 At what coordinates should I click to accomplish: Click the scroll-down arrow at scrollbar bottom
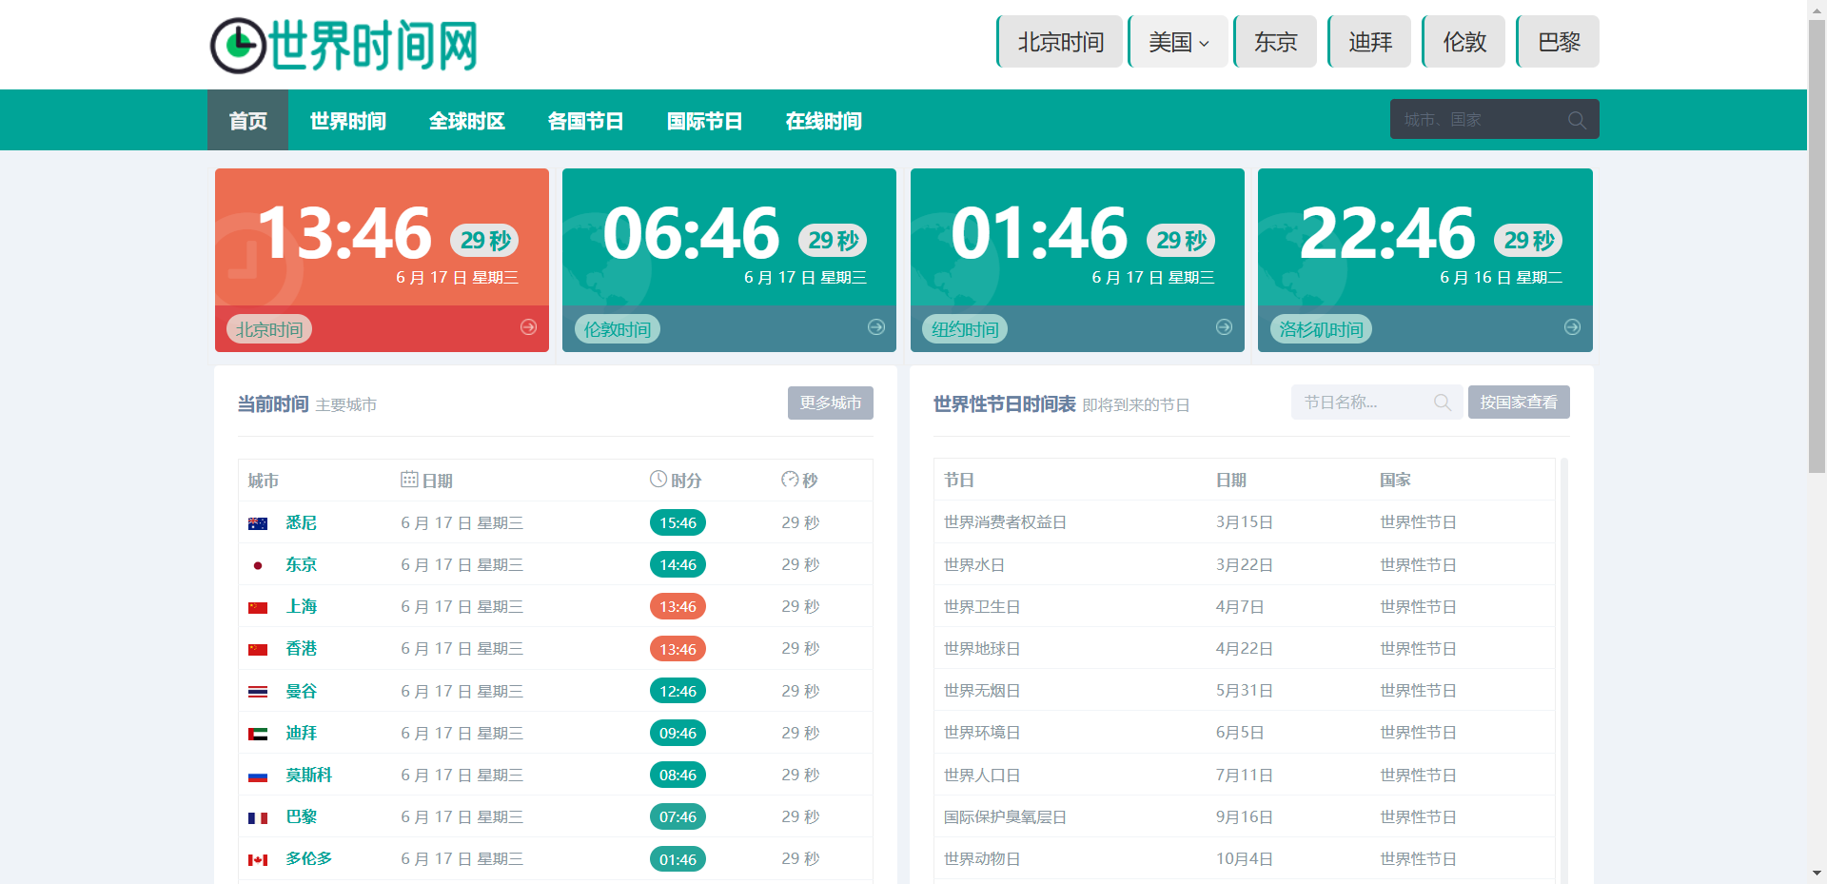tap(1817, 873)
